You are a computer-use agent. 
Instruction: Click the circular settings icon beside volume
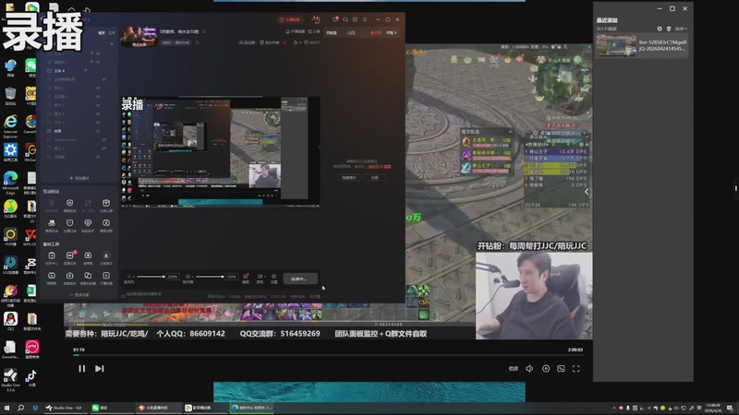(546, 368)
